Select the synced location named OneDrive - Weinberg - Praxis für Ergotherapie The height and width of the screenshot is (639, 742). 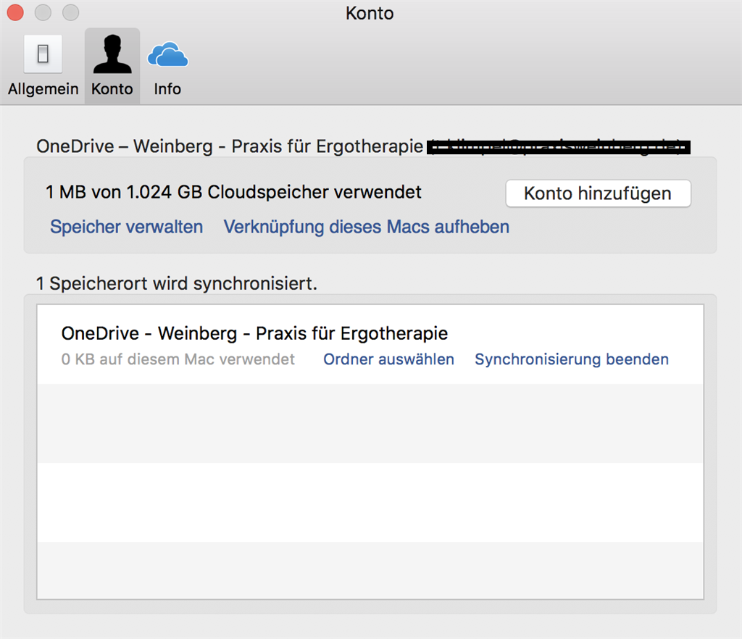tap(370, 345)
